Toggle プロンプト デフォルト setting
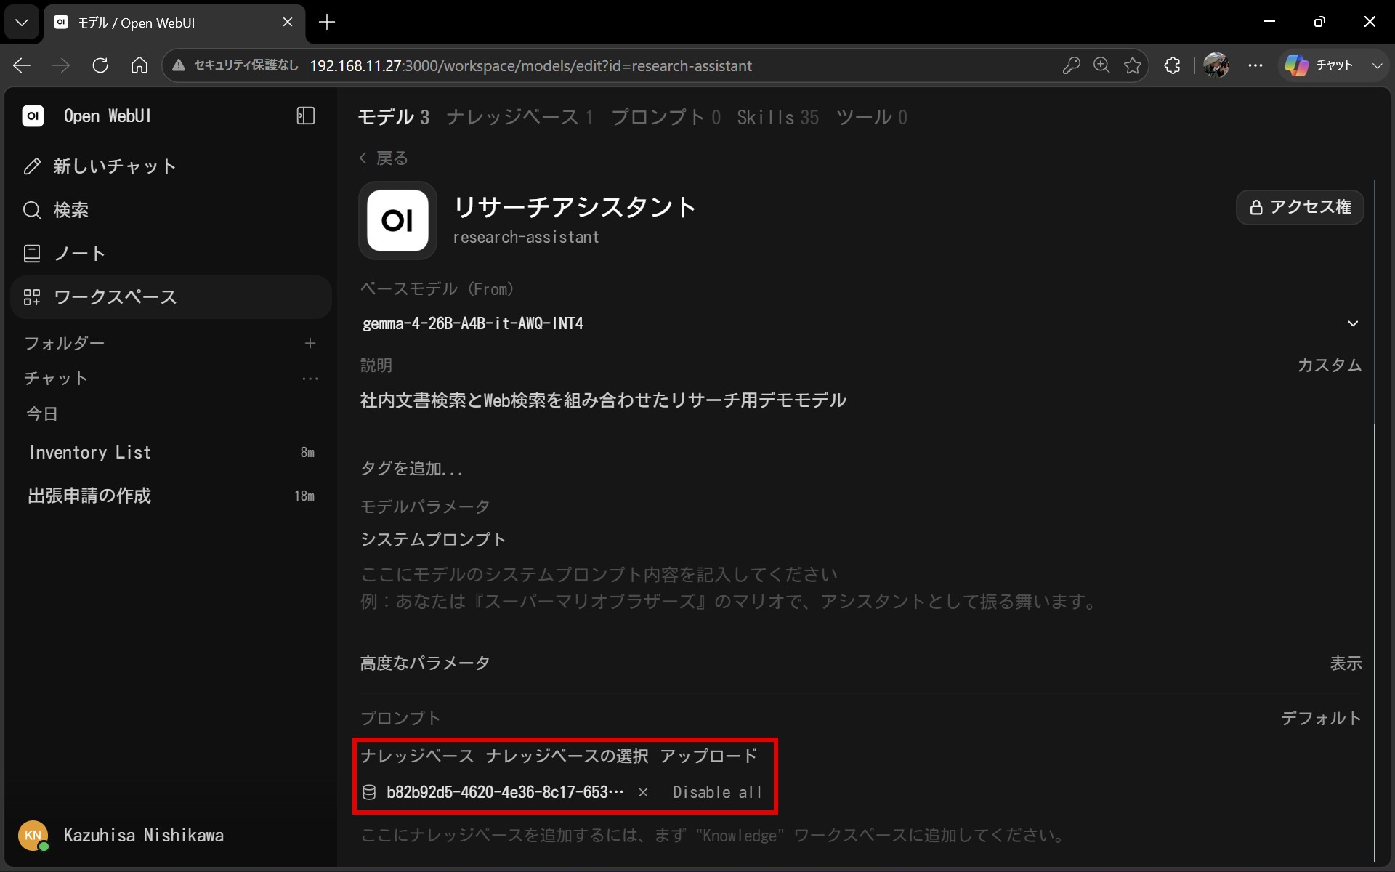This screenshot has width=1395, height=872. coord(1320,719)
